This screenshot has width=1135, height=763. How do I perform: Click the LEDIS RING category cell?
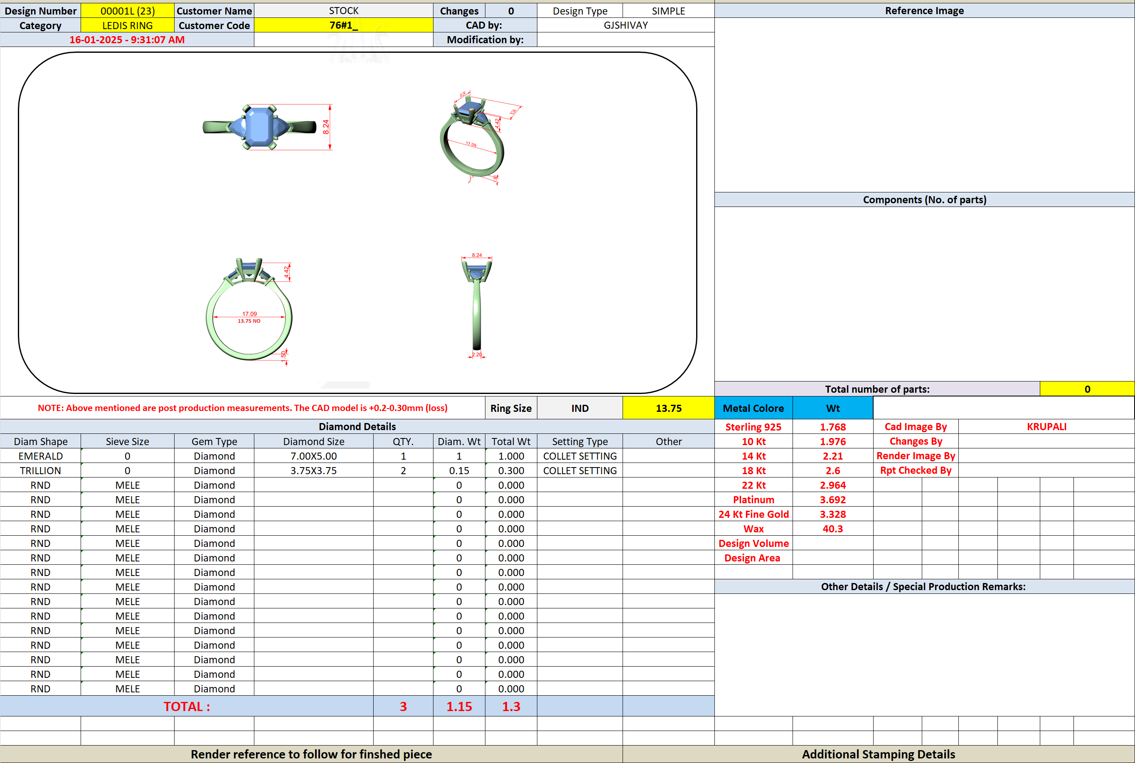tap(128, 25)
